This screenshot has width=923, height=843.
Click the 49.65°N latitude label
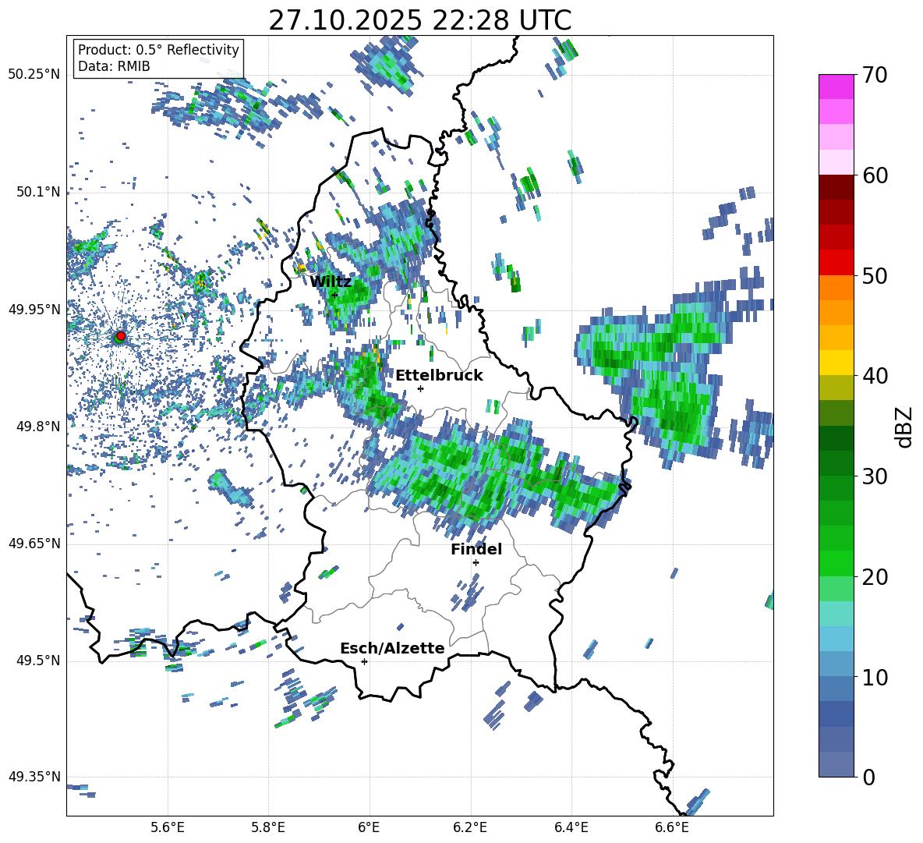(34, 544)
